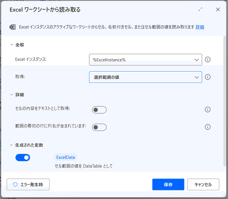Click info icon for セルの内容をテキストとして取得
This screenshot has height=199, width=228.
coord(208,109)
